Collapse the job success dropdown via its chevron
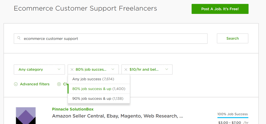266x124 pixels. (113, 70)
